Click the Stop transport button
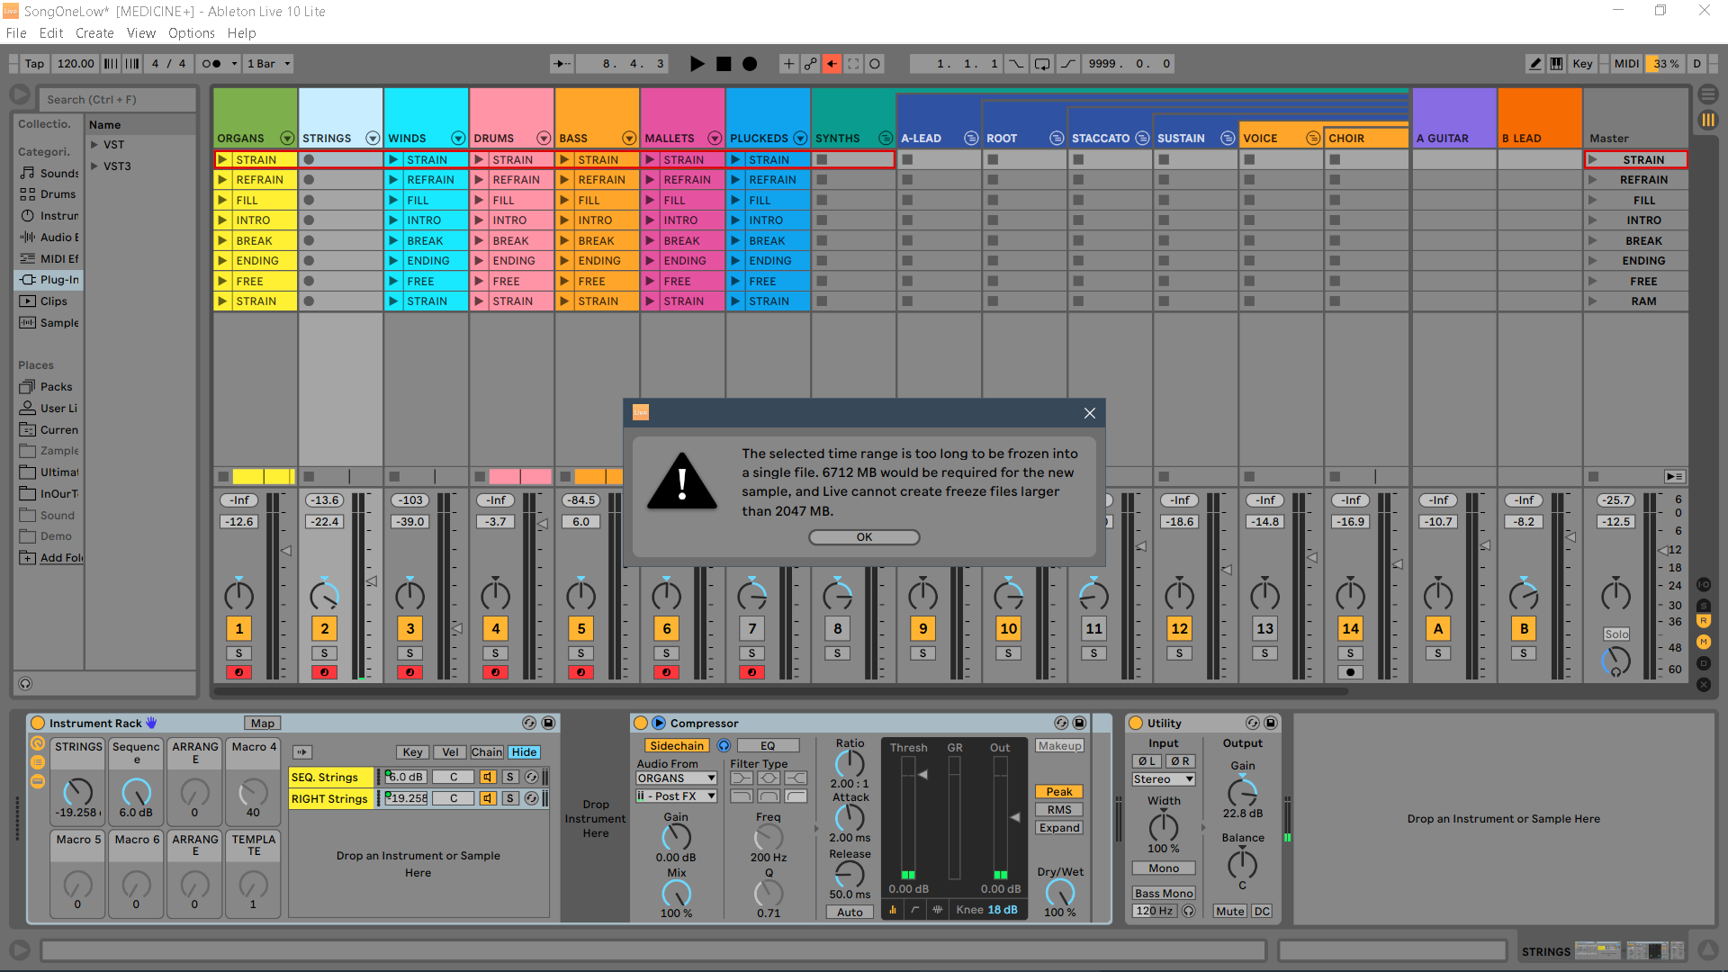 point(724,64)
